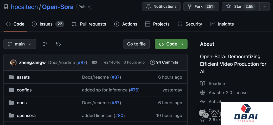Open the Projects tab

coord(157,24)
